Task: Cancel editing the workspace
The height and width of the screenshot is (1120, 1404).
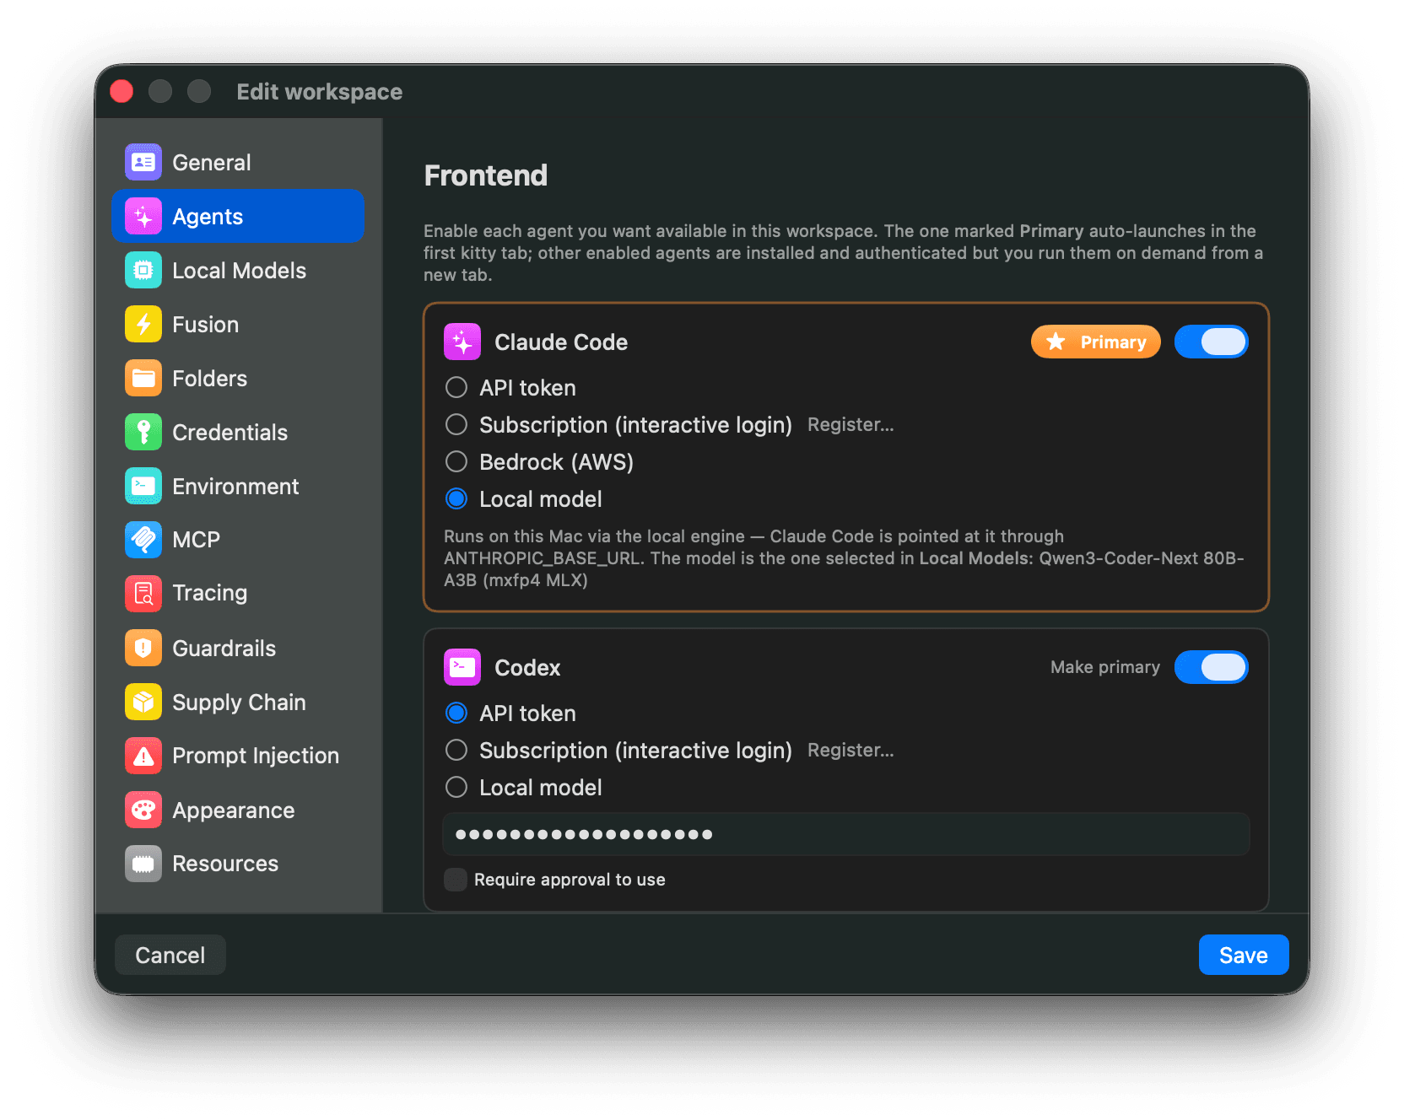Action: [170, 955]
